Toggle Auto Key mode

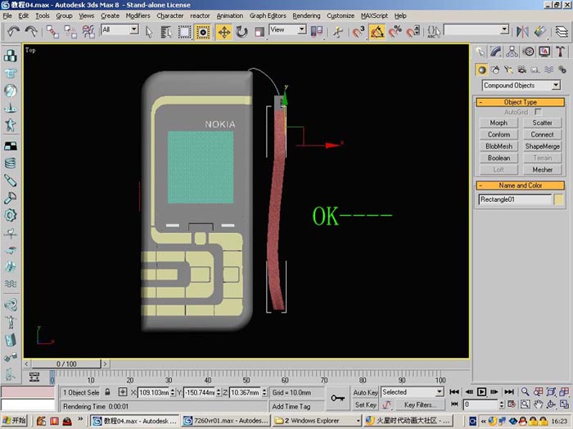[365, 392]
